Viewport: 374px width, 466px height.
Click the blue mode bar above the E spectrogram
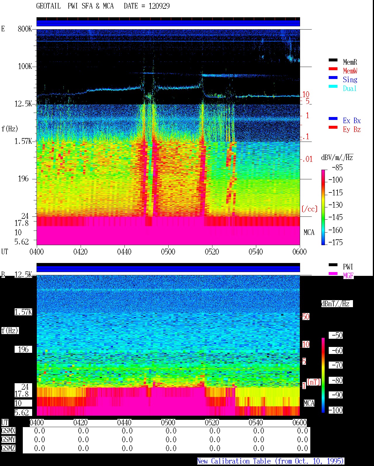(x=168, y=23)
